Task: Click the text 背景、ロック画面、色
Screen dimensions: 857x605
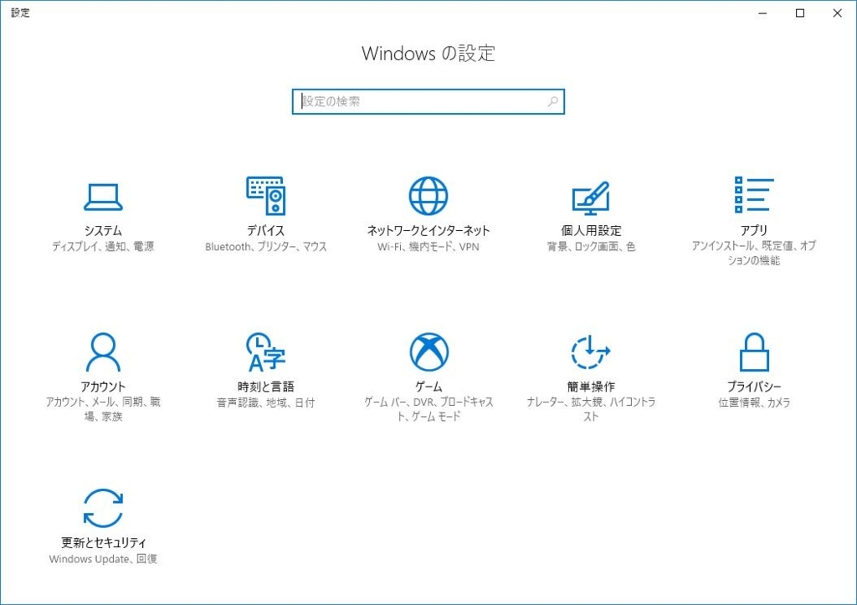Action: point(591,247)
